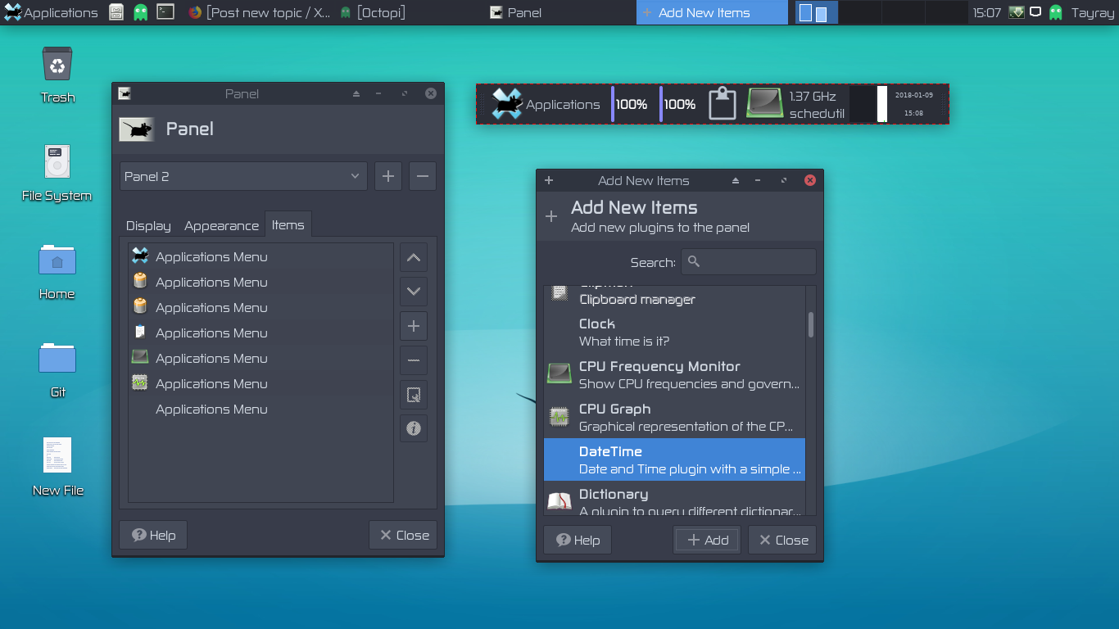This screenshot has width=1119, height=629.
Task: Select the Clock plugin entry
Action: tap(675, 333)
